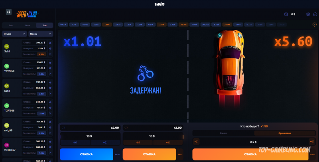Screen dimensions: 319x162
Task: Open the Speed & Cash logo
Action: [28, 14]
